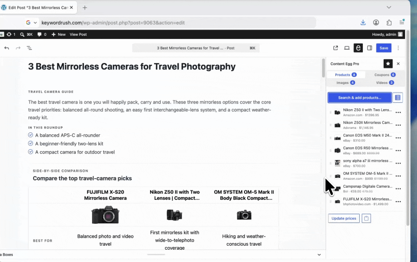Click View Post in the admin bar
Viewport: 417px width, 262px height.
(78, 34)
